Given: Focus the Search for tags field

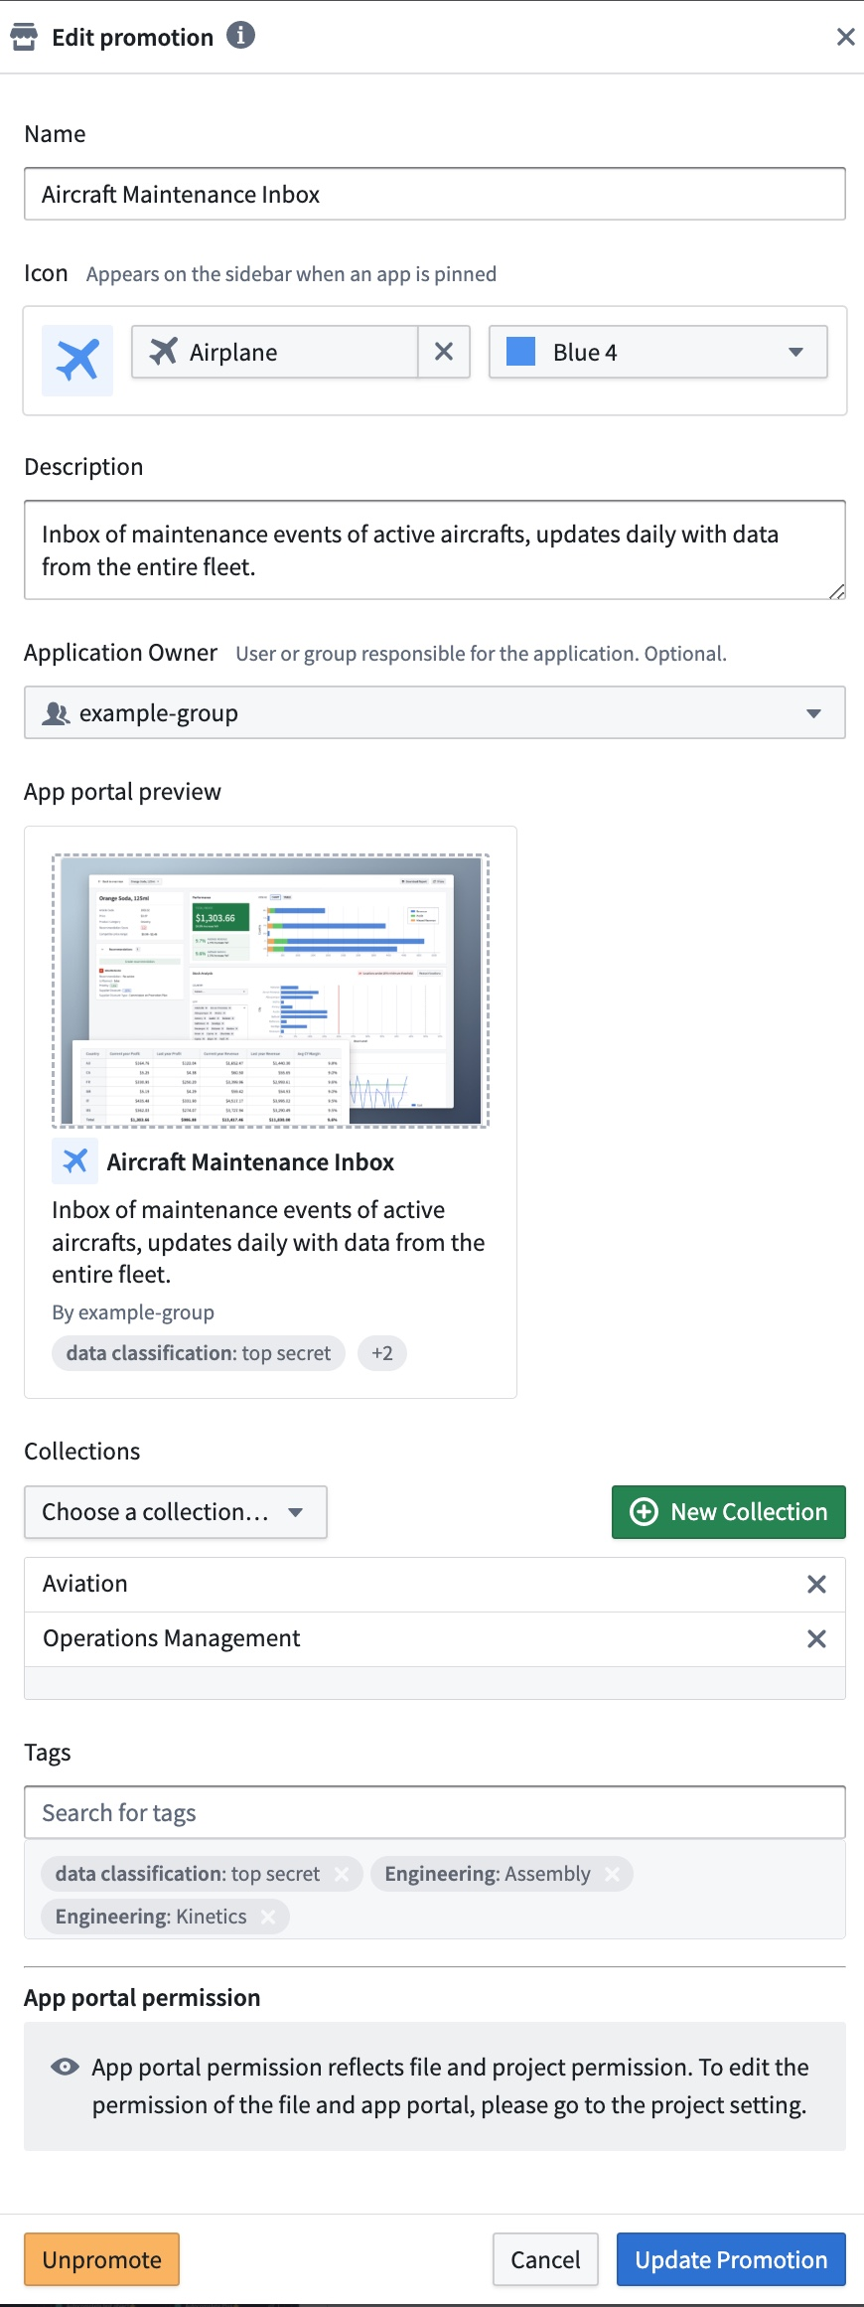Looking at the screenshot, I should tap(435, 1812).
